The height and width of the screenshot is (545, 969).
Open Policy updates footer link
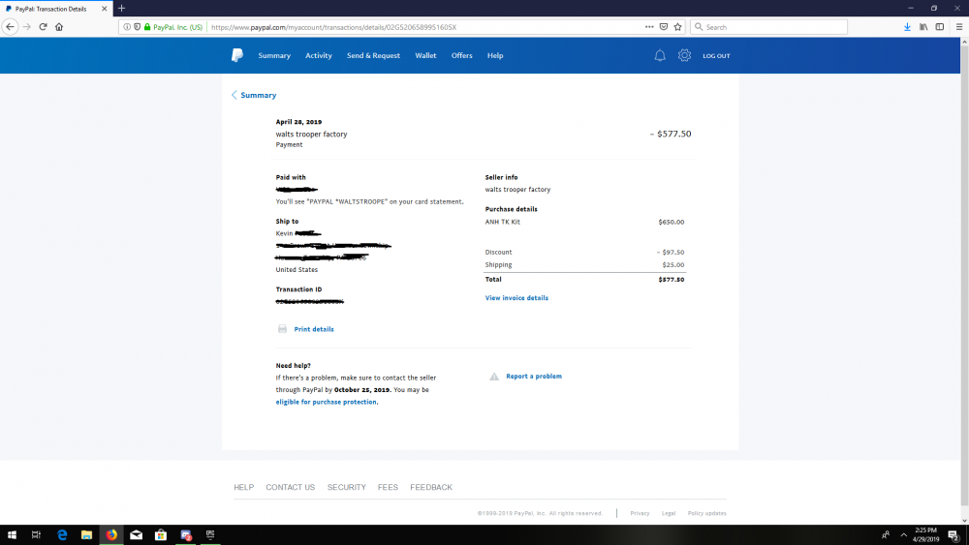click(707, 513)
